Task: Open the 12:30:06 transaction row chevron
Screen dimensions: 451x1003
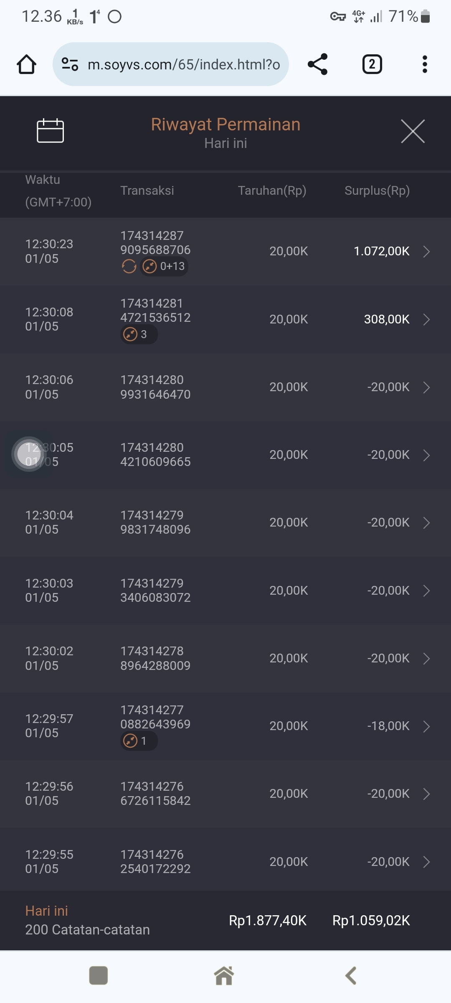Action: coord(426,387)
